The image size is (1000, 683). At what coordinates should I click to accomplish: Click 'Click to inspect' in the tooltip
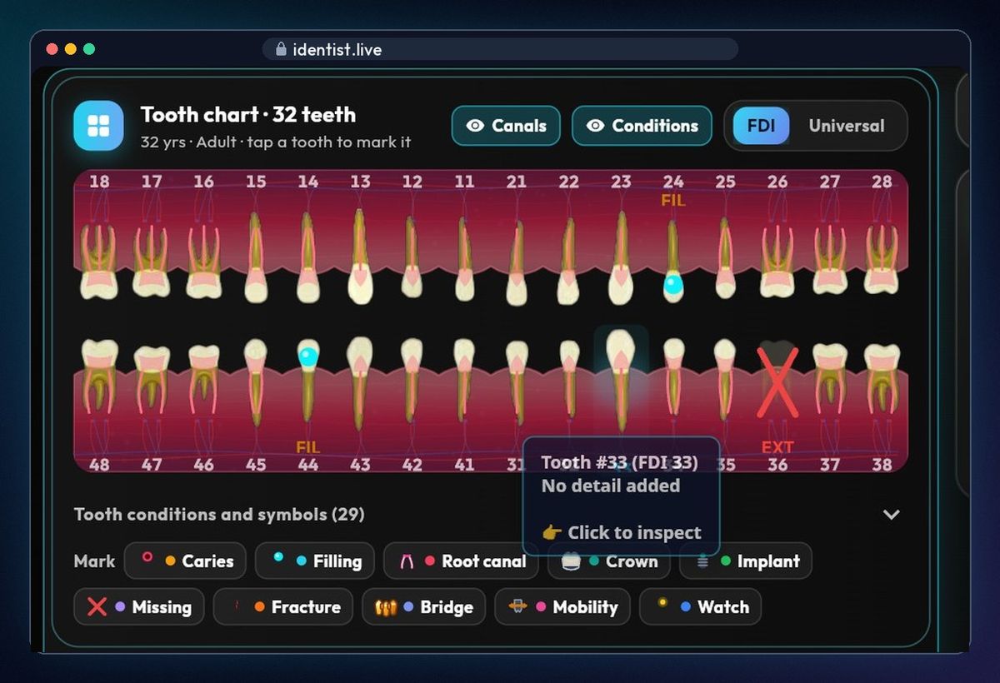coord(622,532)
